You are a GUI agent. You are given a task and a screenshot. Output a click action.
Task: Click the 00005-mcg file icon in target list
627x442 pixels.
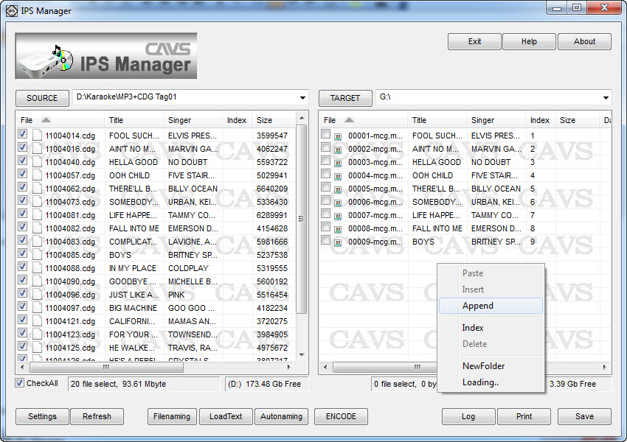(x=338, y=189)
